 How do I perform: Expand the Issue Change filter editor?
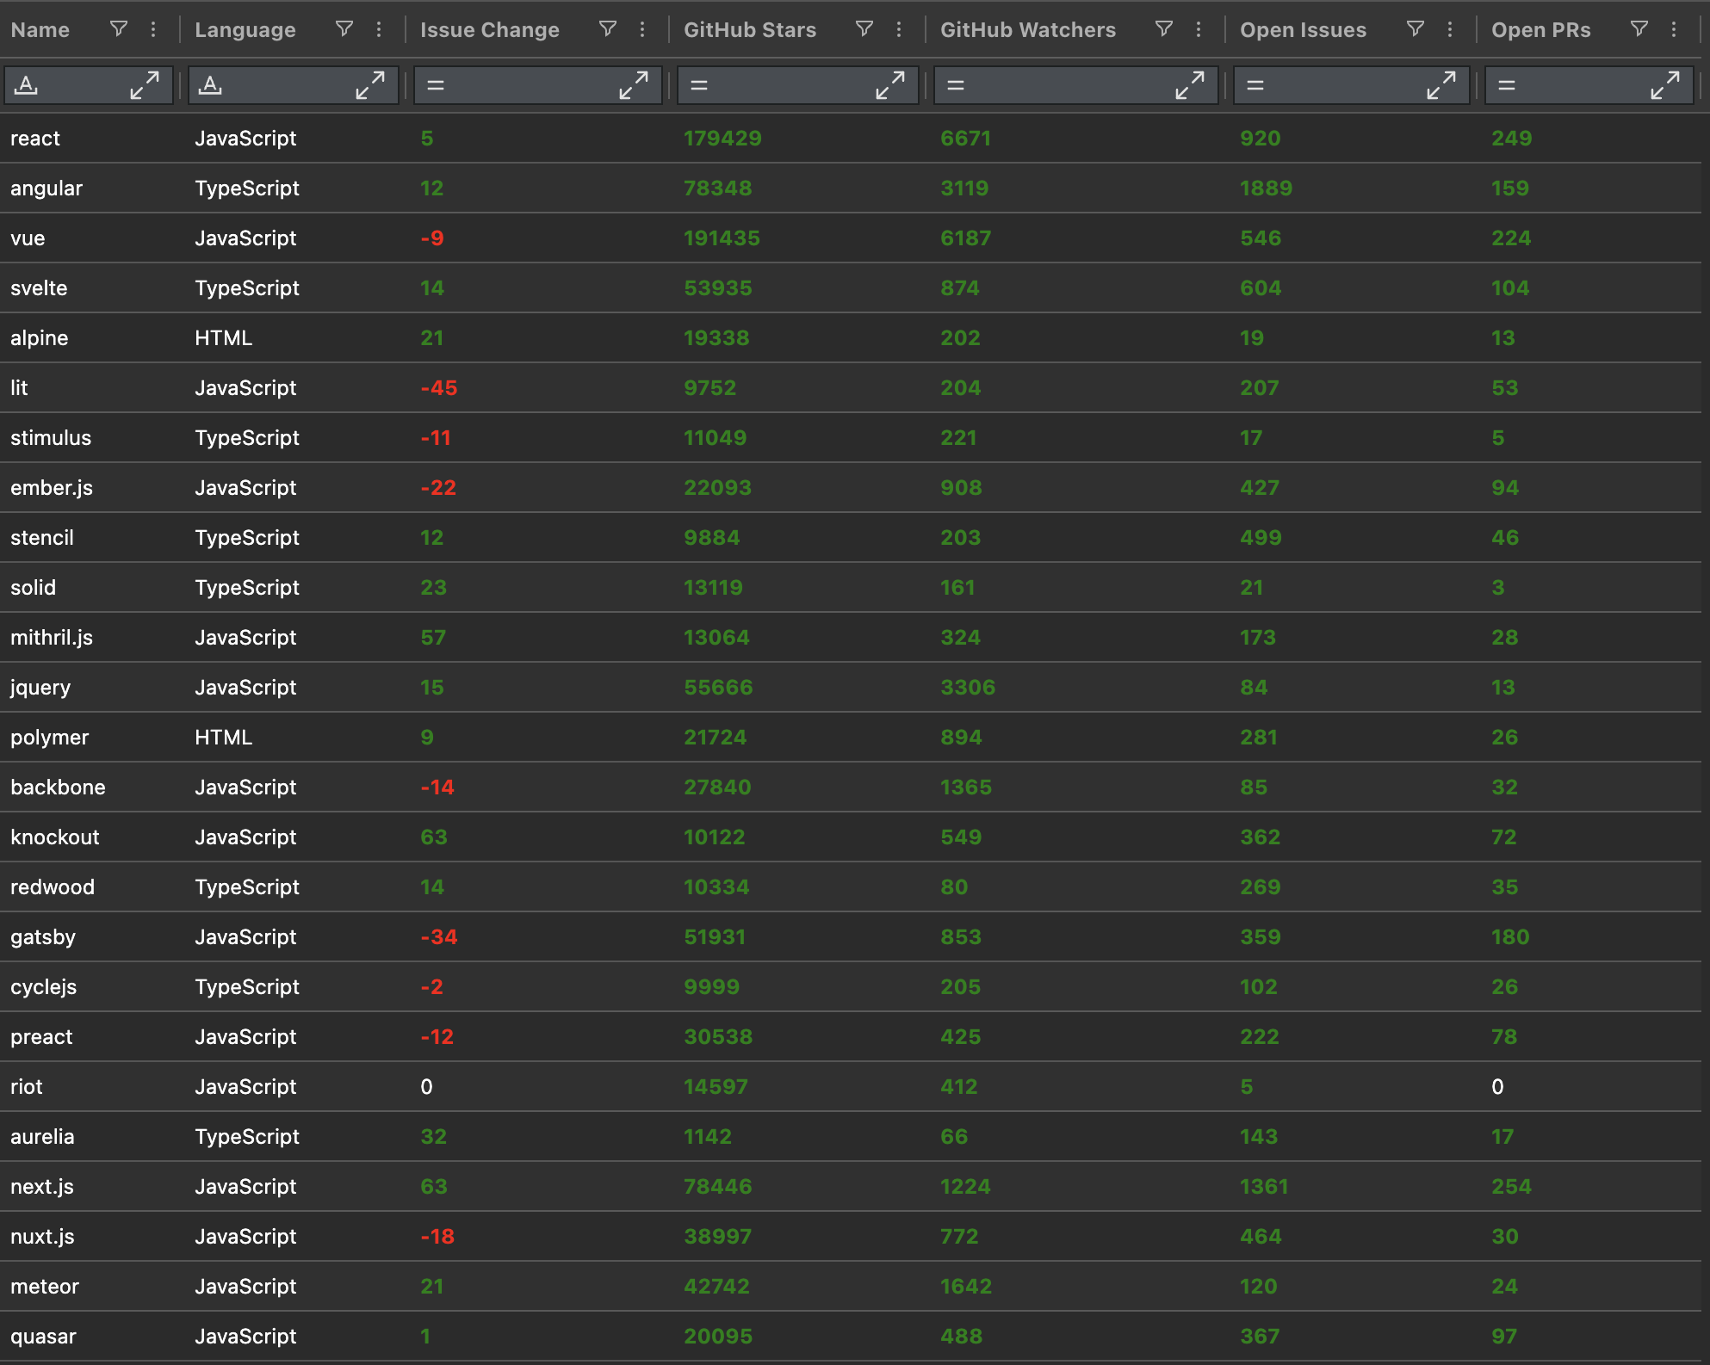coord(634,85)
